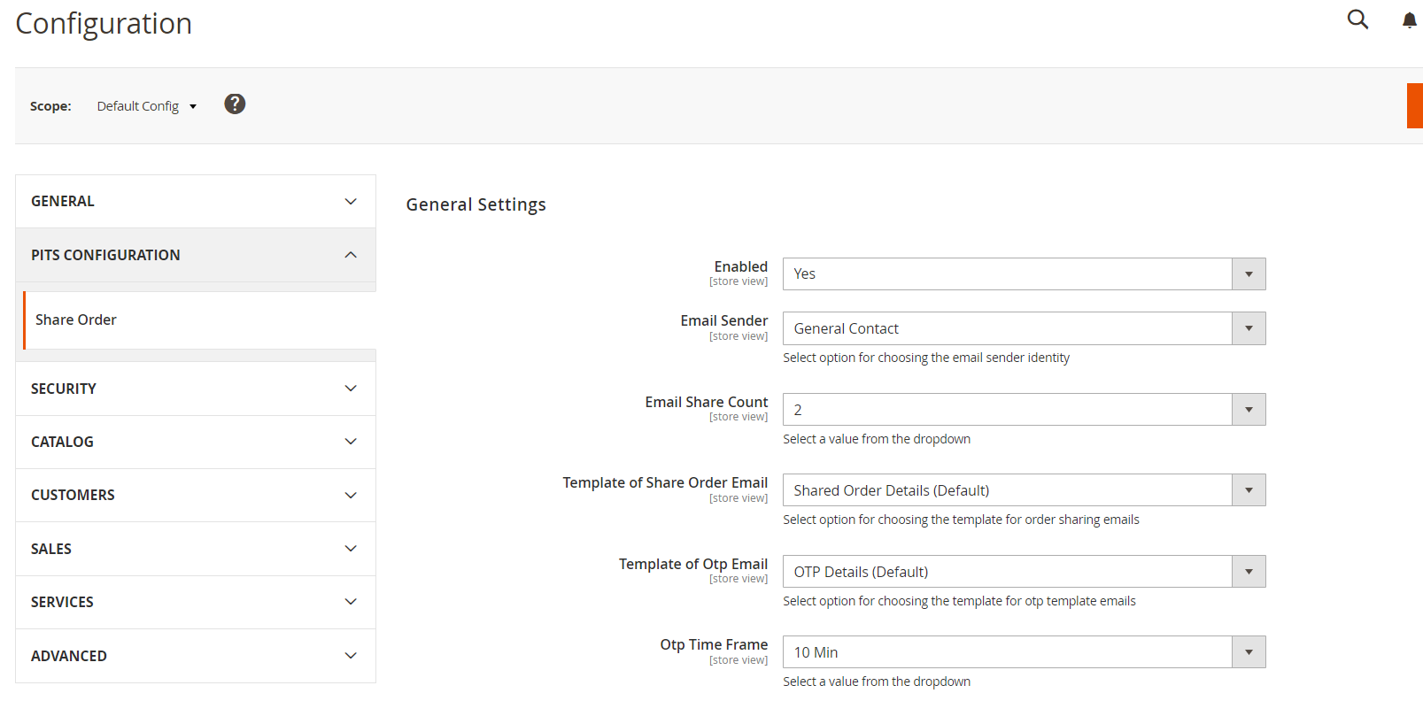1423x724 pixels.
Task: Click the search magnifier icon
Action: tap(1357, 19)
